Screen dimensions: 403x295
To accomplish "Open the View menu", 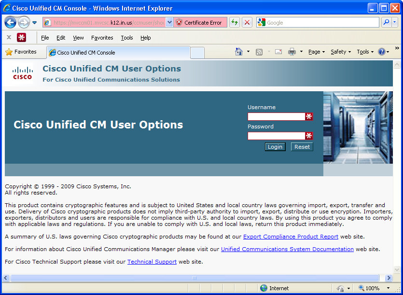I will (78, 38).
